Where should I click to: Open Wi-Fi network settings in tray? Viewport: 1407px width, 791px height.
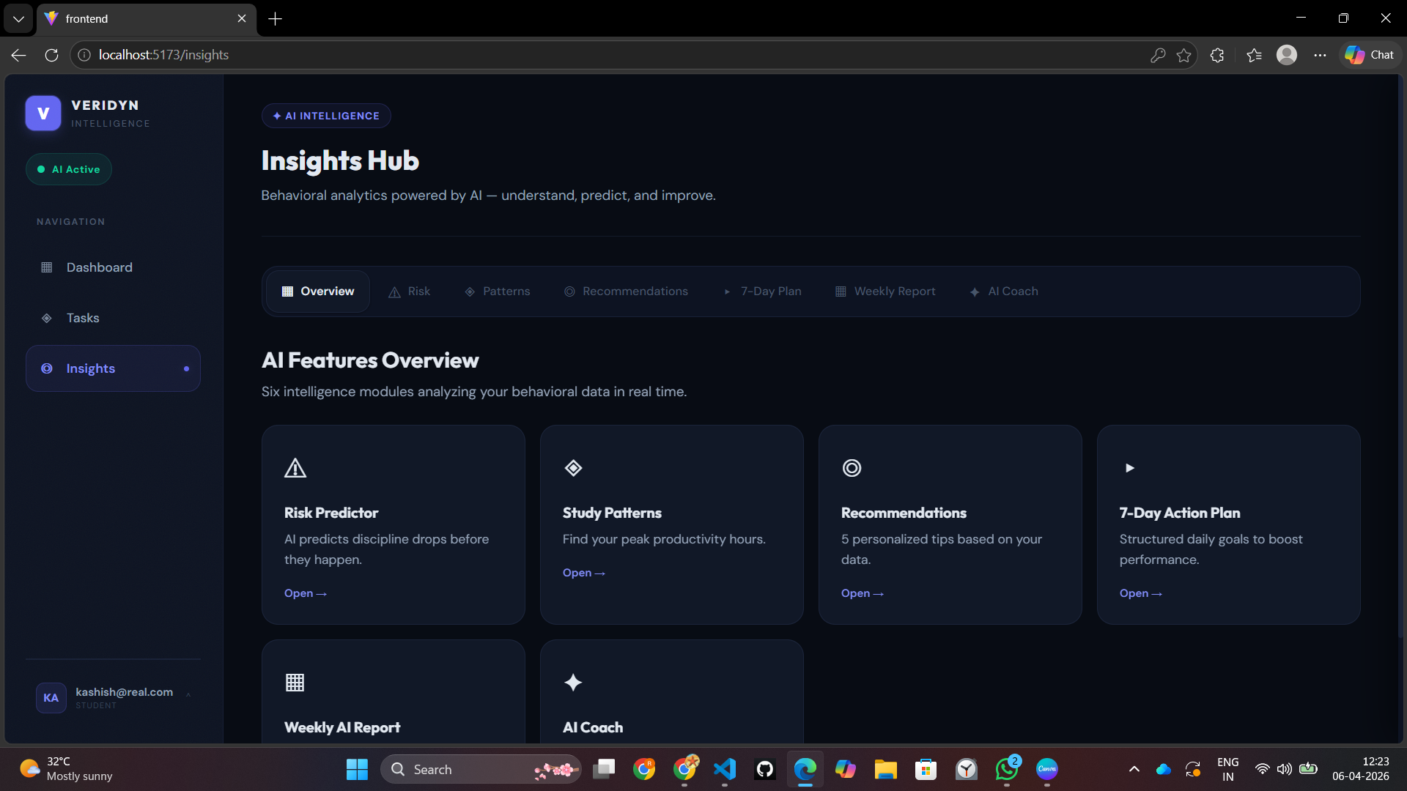click(x=1262, y=769)
